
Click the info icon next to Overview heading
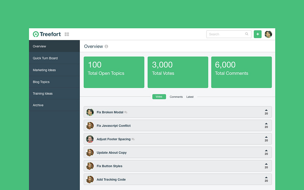click(106, 46)
